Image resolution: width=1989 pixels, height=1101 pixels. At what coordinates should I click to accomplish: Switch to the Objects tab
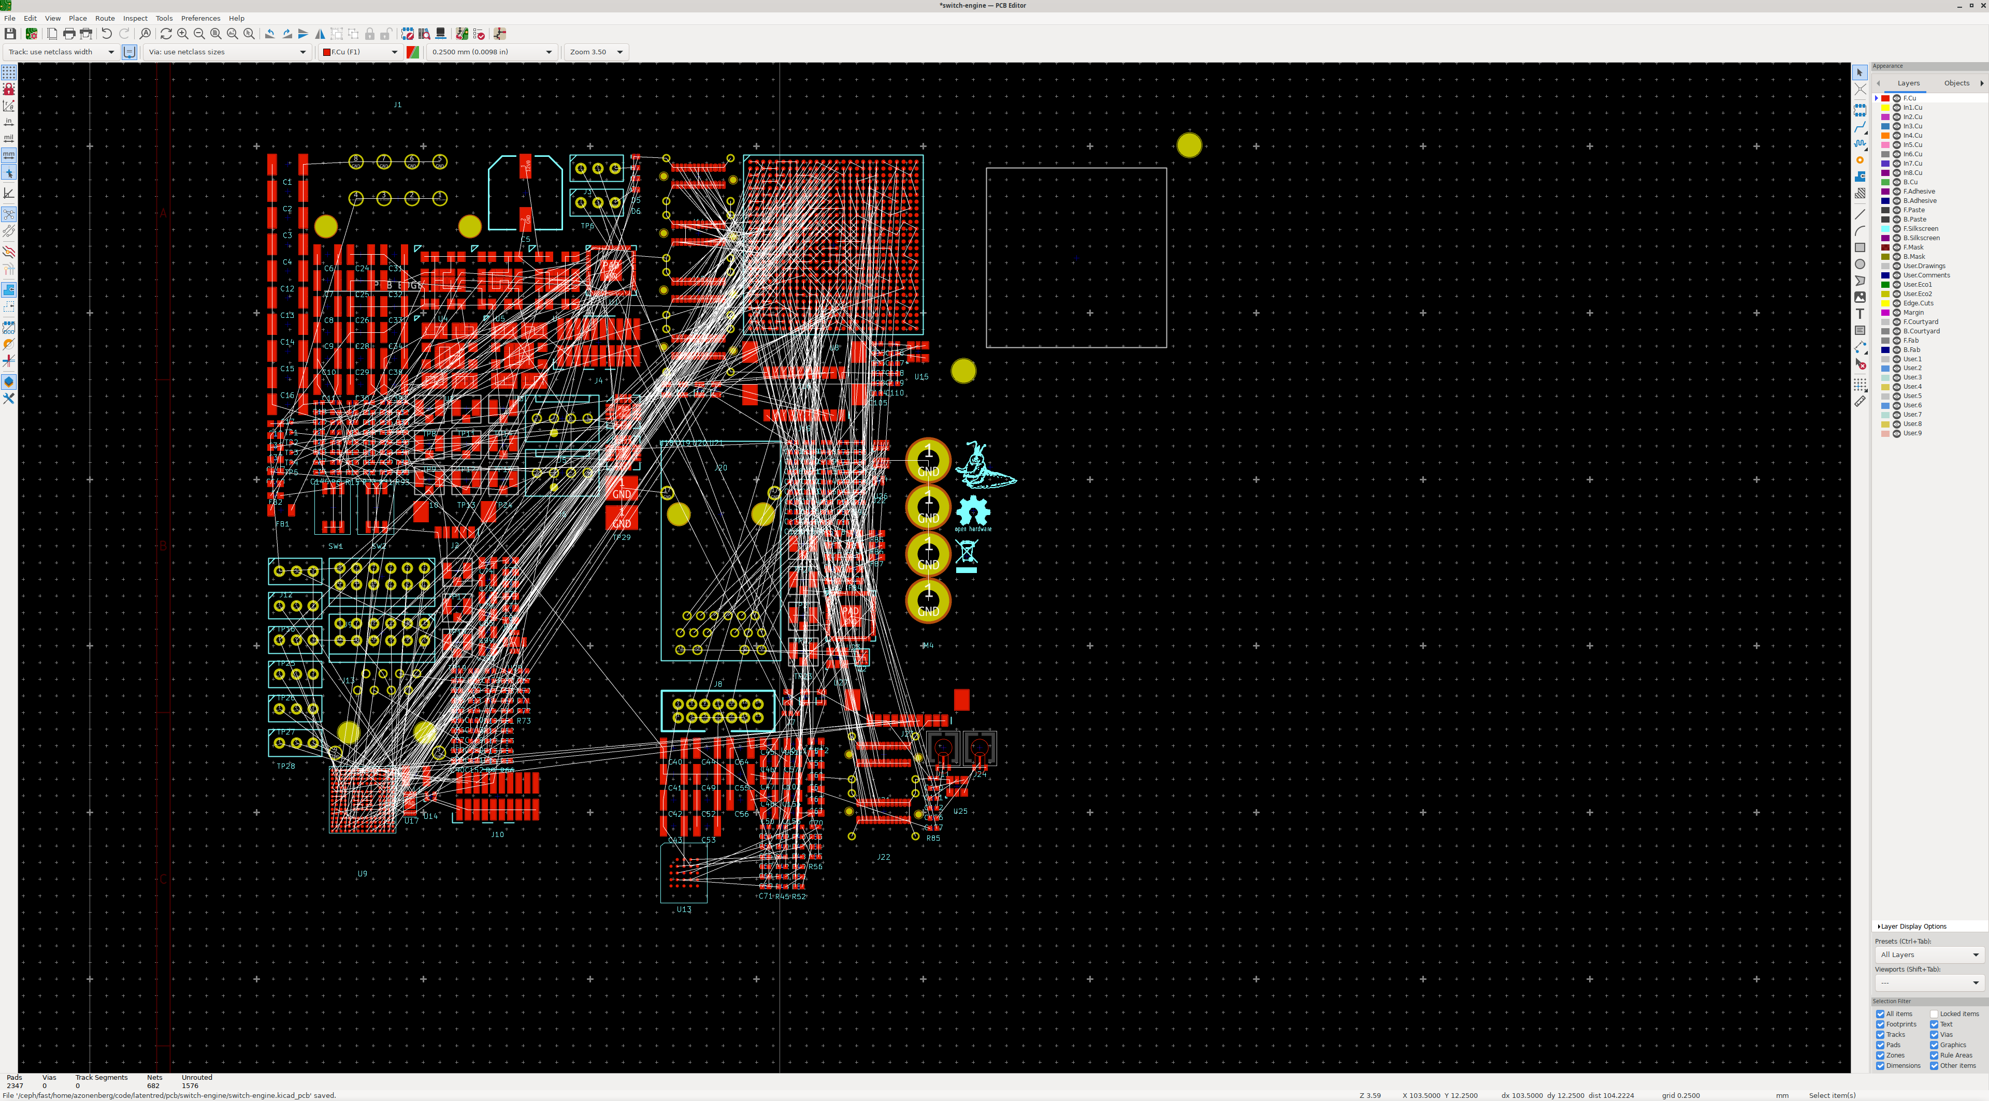click(x=1956, y=83)
